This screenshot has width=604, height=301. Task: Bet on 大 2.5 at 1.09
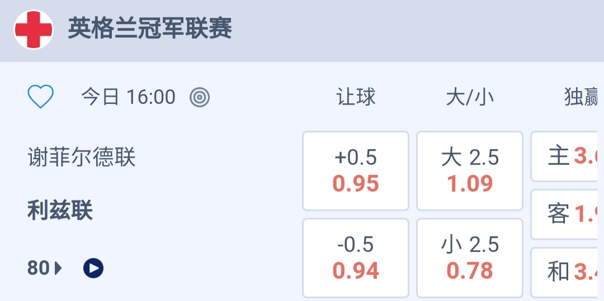470,171
